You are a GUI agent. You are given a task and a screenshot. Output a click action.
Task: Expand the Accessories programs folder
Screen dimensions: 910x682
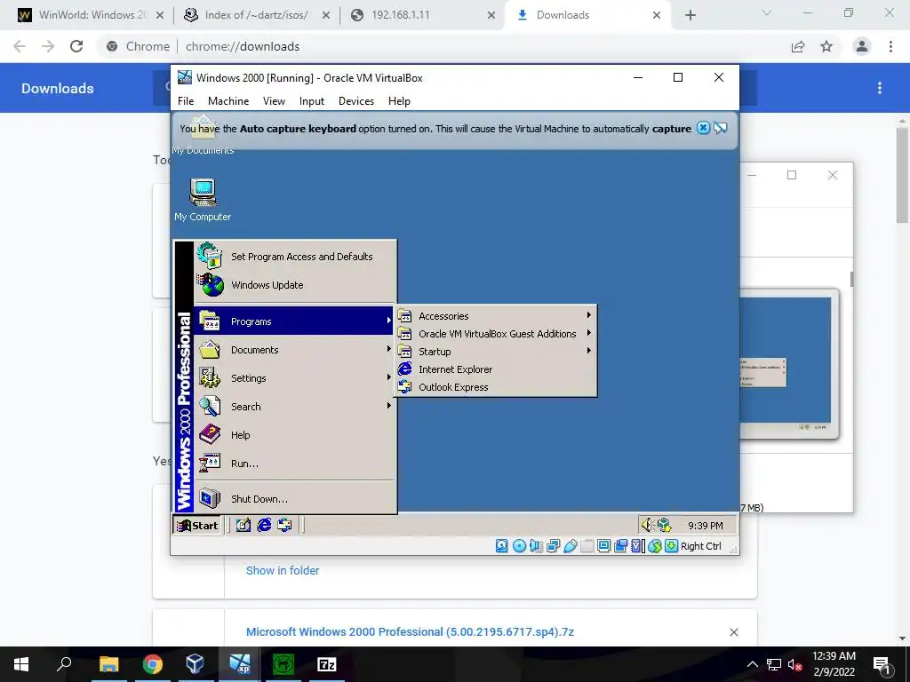click(496, 316)
